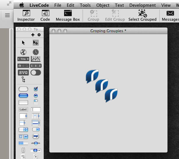Choose the Tree View widget icon
Viewport: 179px width, 159px height.
(23, 79)
